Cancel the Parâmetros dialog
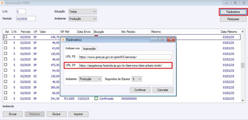 pyautogui.click(x=163, y=90)
